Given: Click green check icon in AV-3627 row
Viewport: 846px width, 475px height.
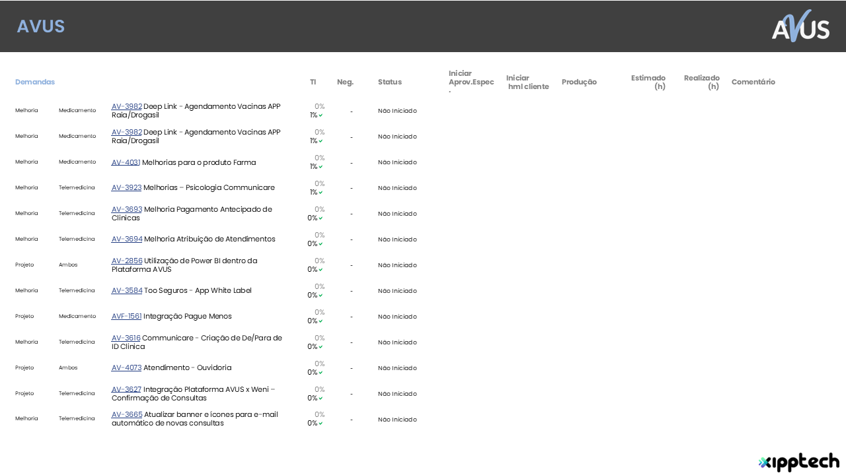Looking at the screenshot, I should pyautogui.click(x=321, y=398).
